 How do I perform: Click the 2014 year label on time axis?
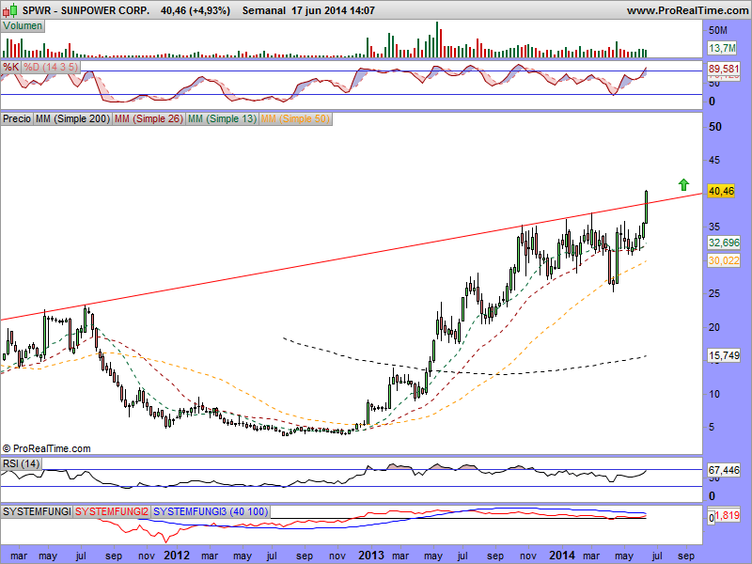(562, 556)
